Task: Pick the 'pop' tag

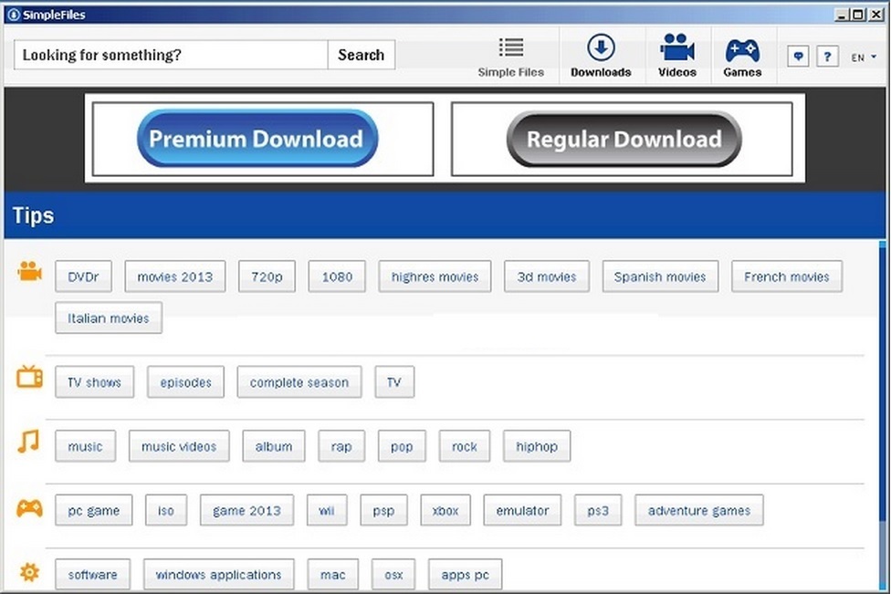Action: coord(402,446)
